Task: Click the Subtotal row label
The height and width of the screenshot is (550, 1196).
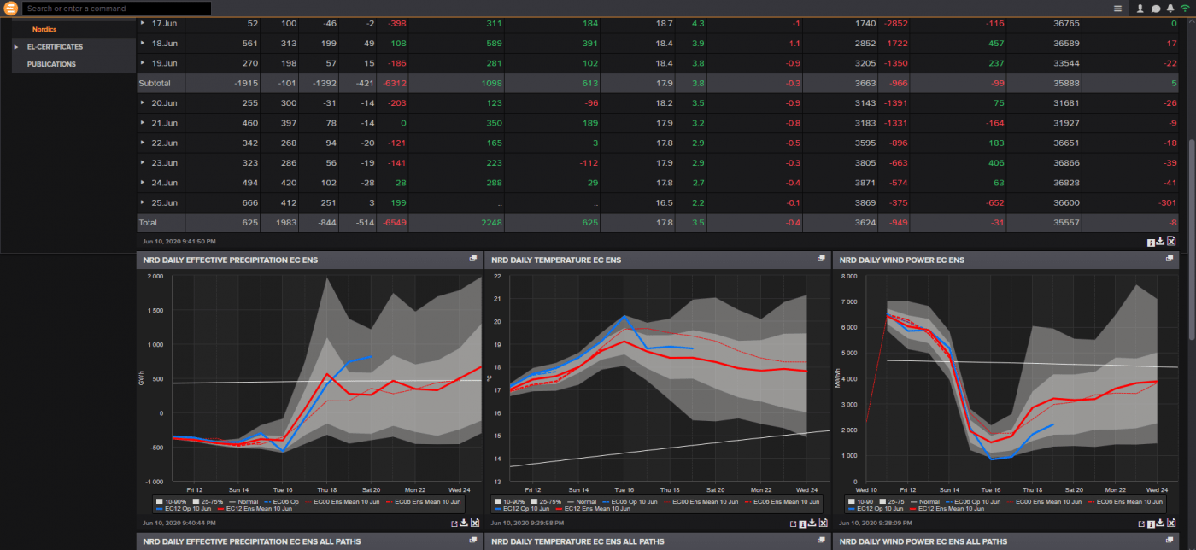Action: (x=155, y=83)
